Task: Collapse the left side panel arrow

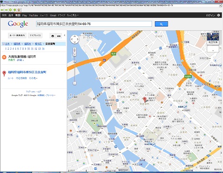Action: click(64, 35)
